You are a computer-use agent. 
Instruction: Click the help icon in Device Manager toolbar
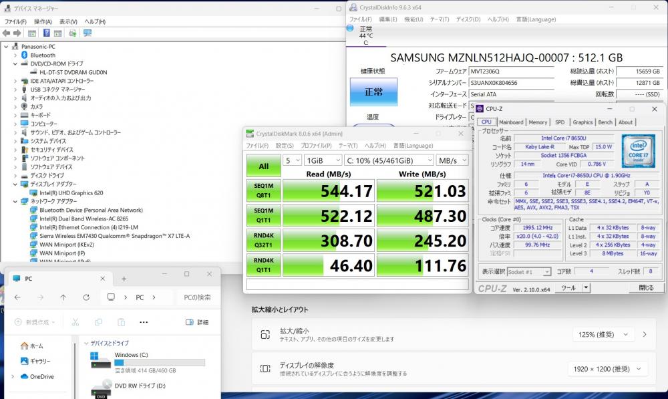pyautogui.click(x=47, y=33)
